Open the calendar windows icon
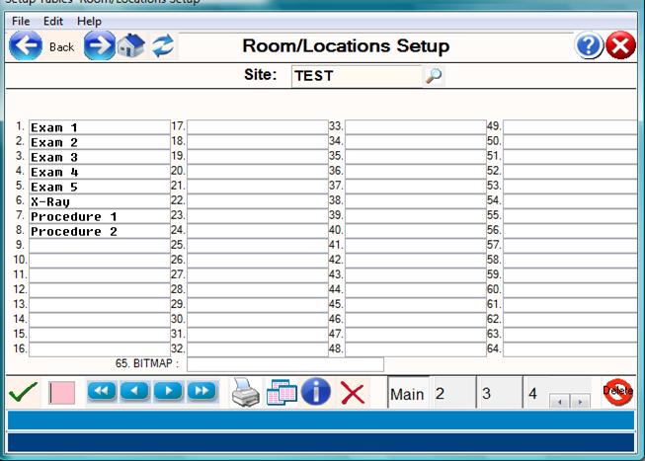This screenshot has height=461, width=645. [282, 392]
